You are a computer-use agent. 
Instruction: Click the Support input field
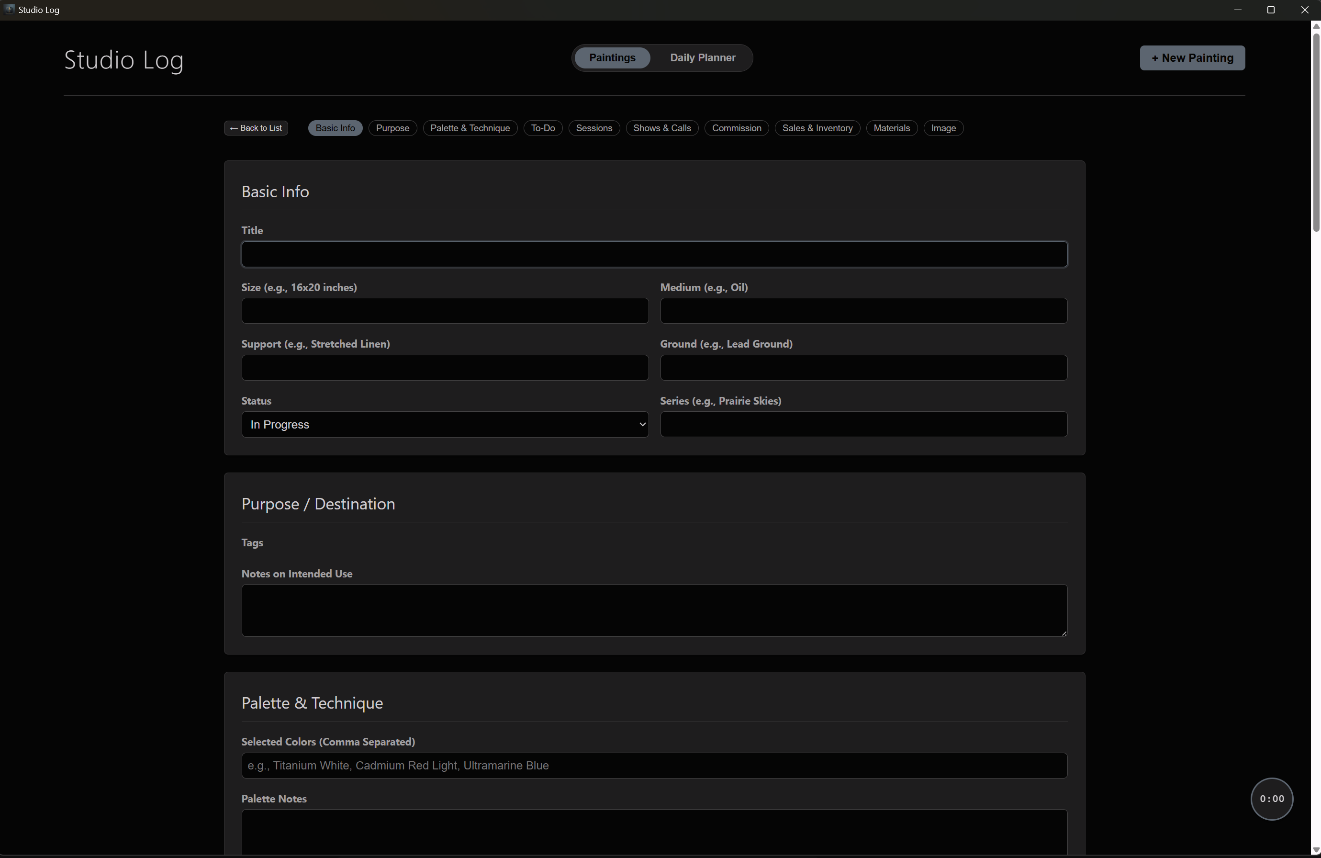tap(445, 368)
